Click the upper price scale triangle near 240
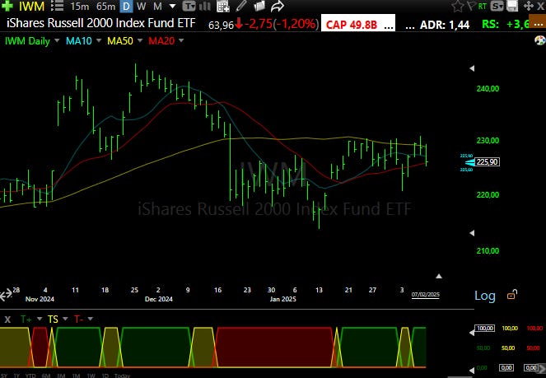Image resolution: width=546 pixels, height=378 pixels. point(472,68)
